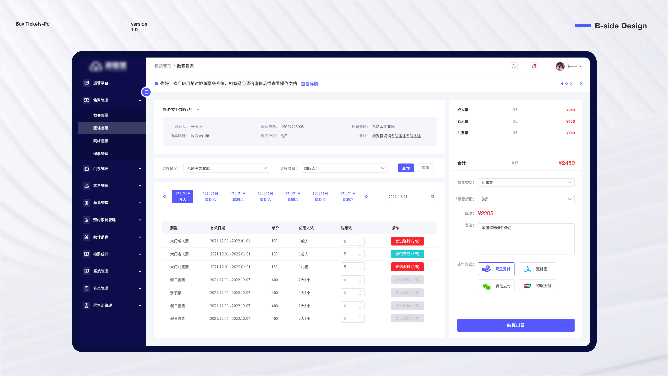Viewport: 668px width, 376px height.
Task: Click the 备注 remarks text area
Action: (x=526, y=239)
